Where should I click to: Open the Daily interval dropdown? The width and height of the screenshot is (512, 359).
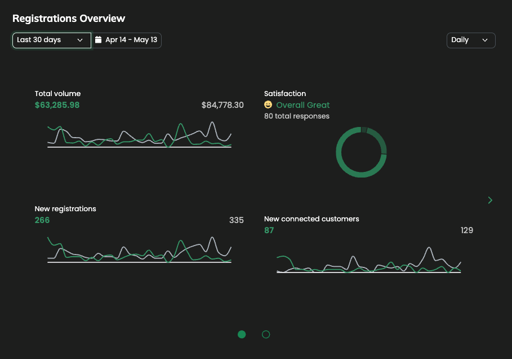tap(471, 40)
